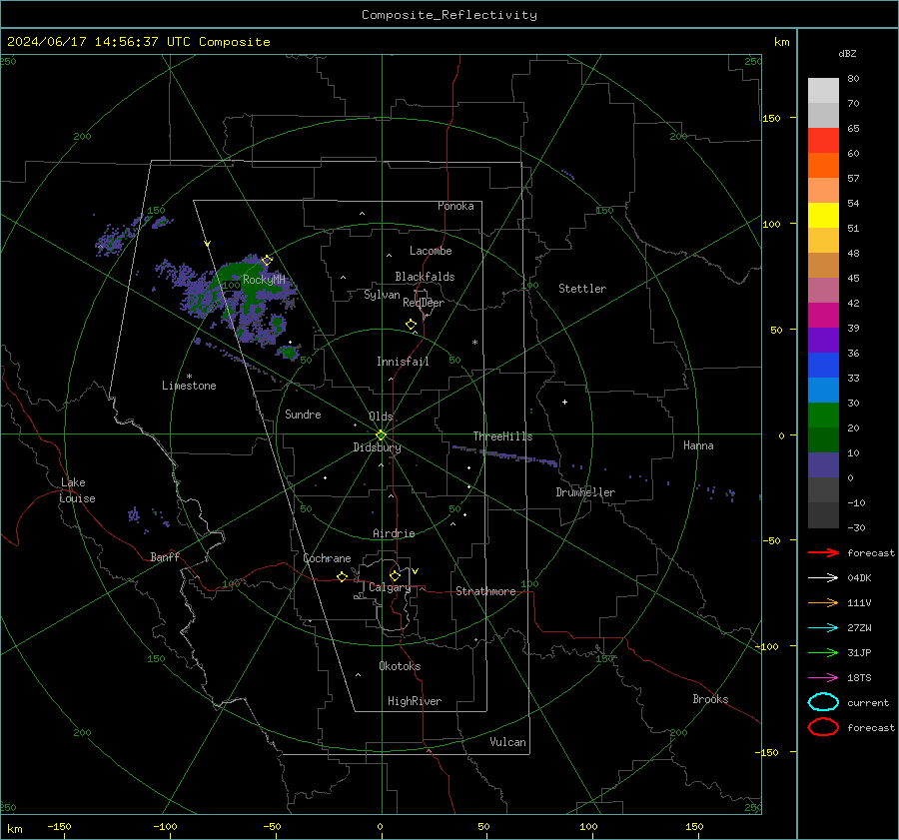The image size is (899, 840).
Task: Pick the light gray 70-80 dBZ swatch
Action: [x=823, y=91]
